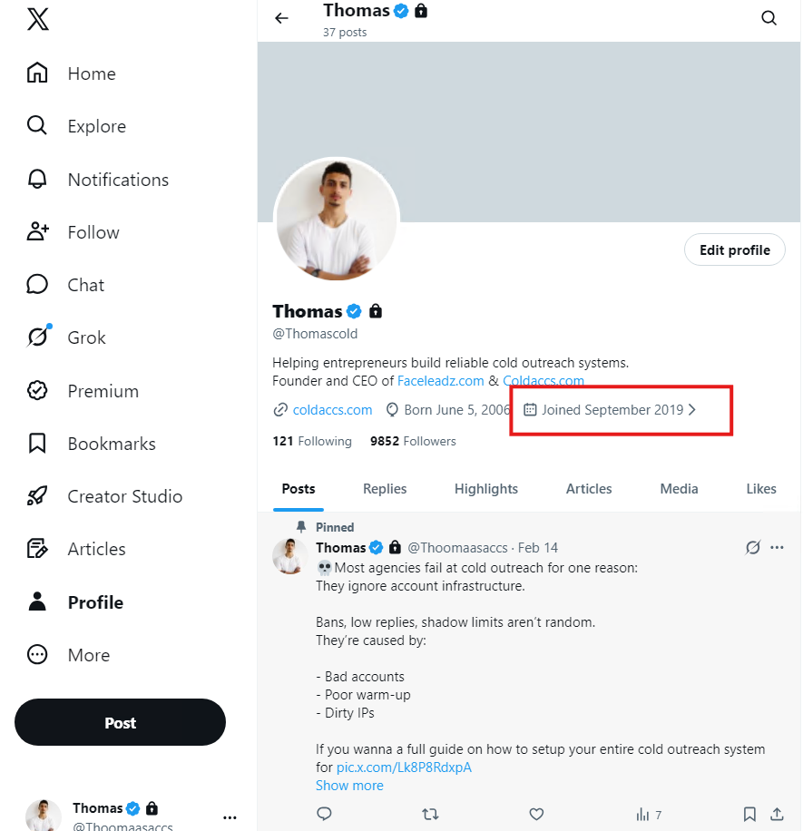The height and width of the screenshot is (831, 803).
Task: Open search with the magnifier icon
Action: (x=769, y=18)
